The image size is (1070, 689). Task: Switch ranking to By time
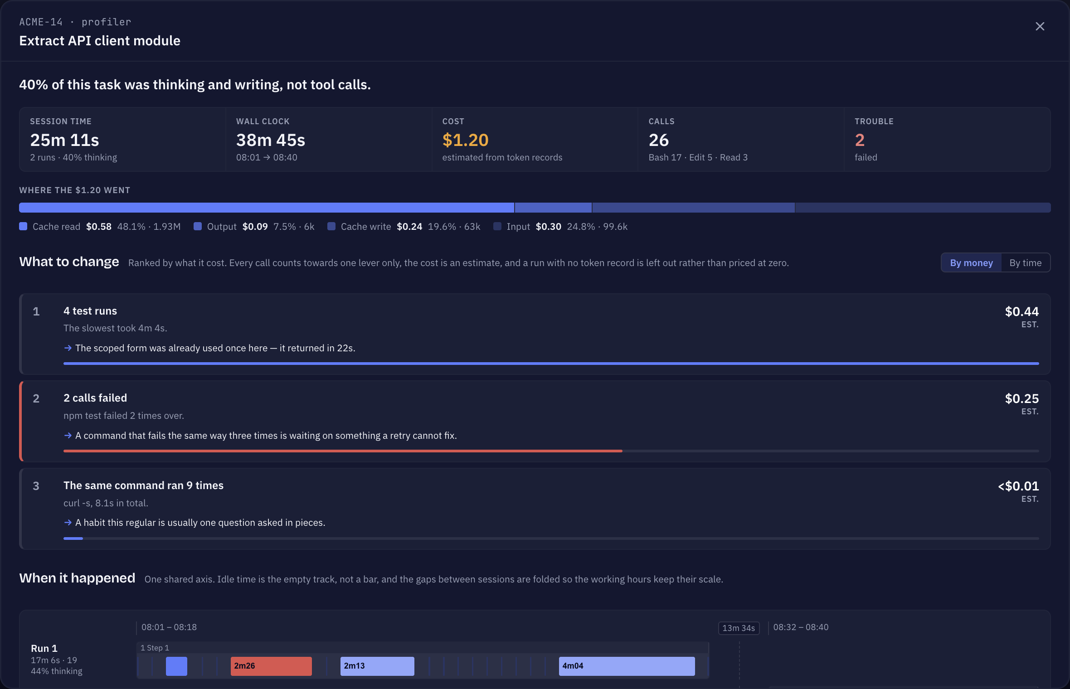[1025, 263]
